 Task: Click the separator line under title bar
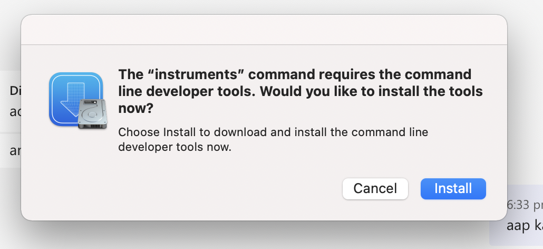click(264, 45)
